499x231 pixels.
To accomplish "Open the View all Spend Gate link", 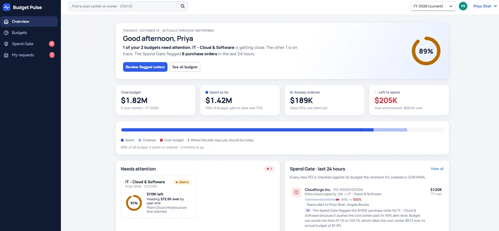I will pyautogui.click(x=437, y=169).
